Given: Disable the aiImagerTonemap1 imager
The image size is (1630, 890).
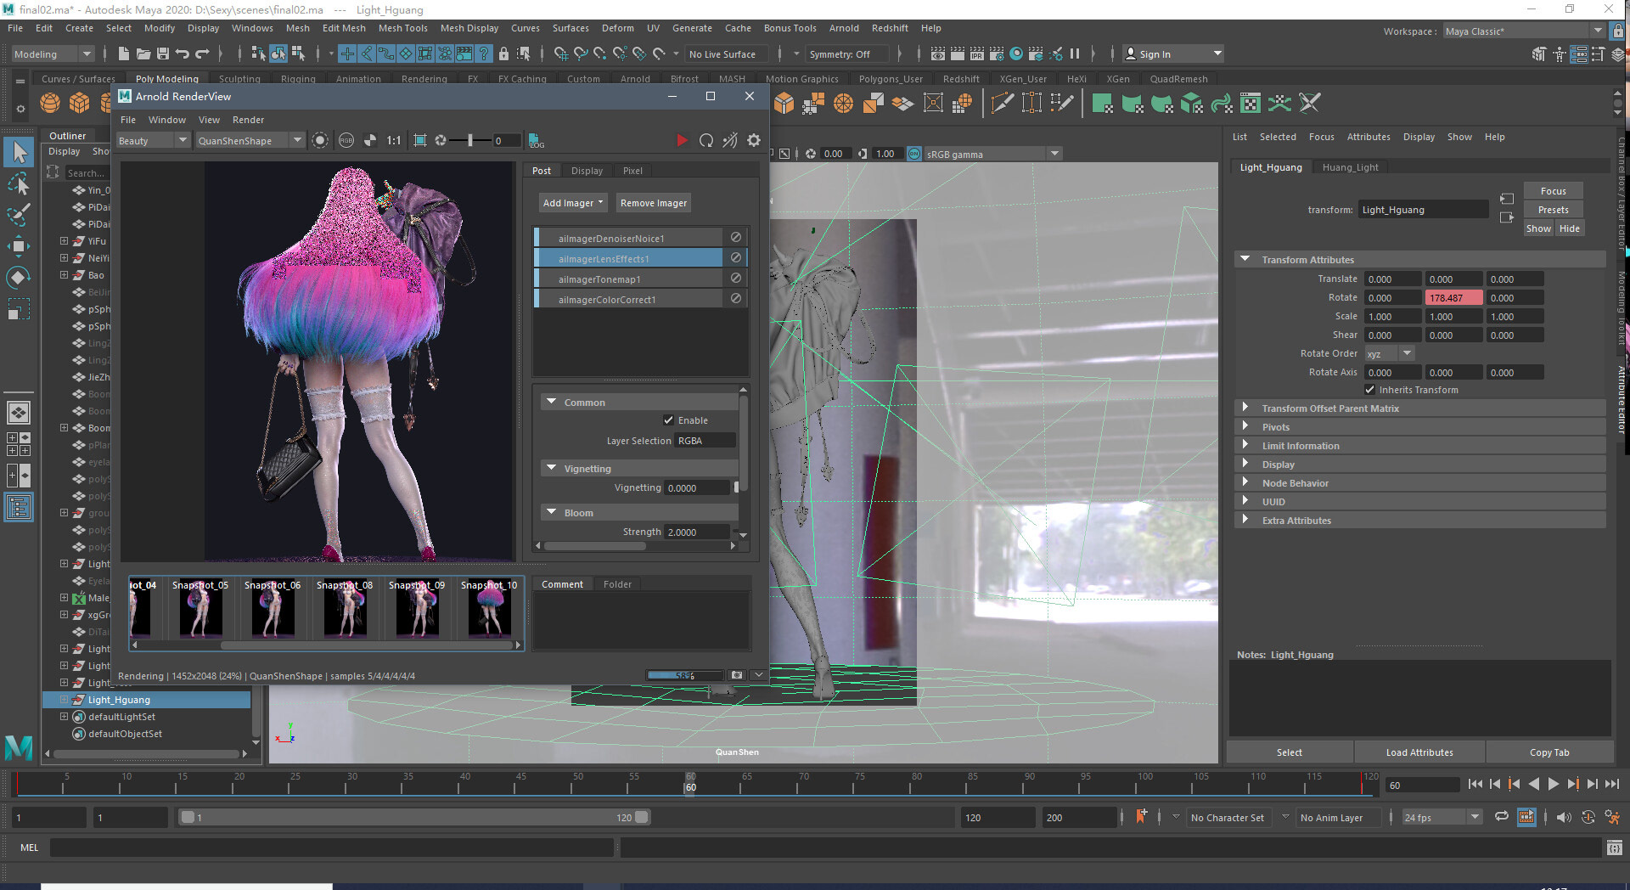Looking at the screenshot, I should pyautogui.click(x=736, y=279).
